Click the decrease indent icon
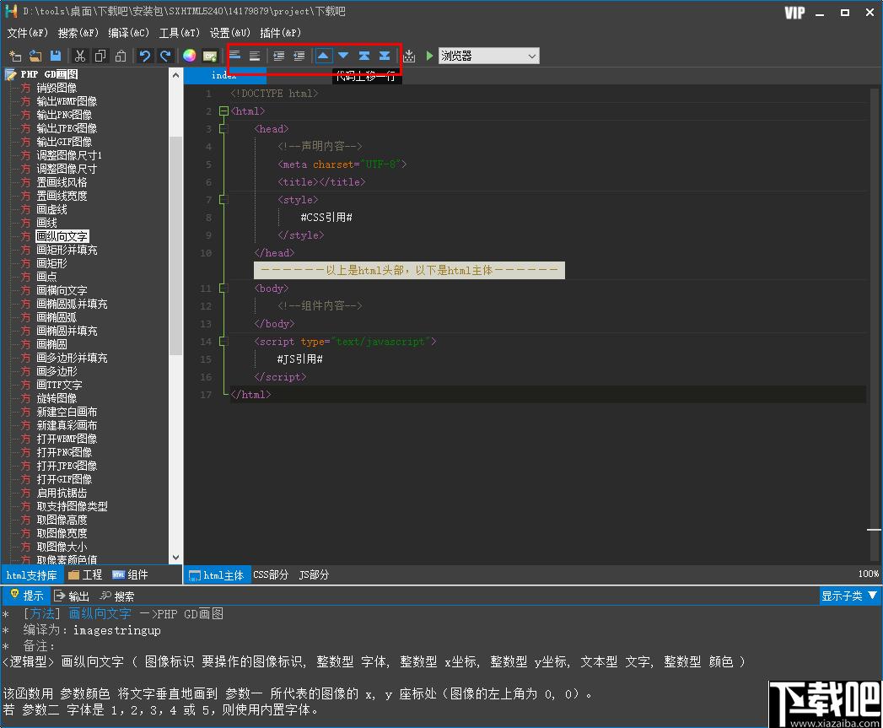 pyautogui.click(x=299, y=55)
